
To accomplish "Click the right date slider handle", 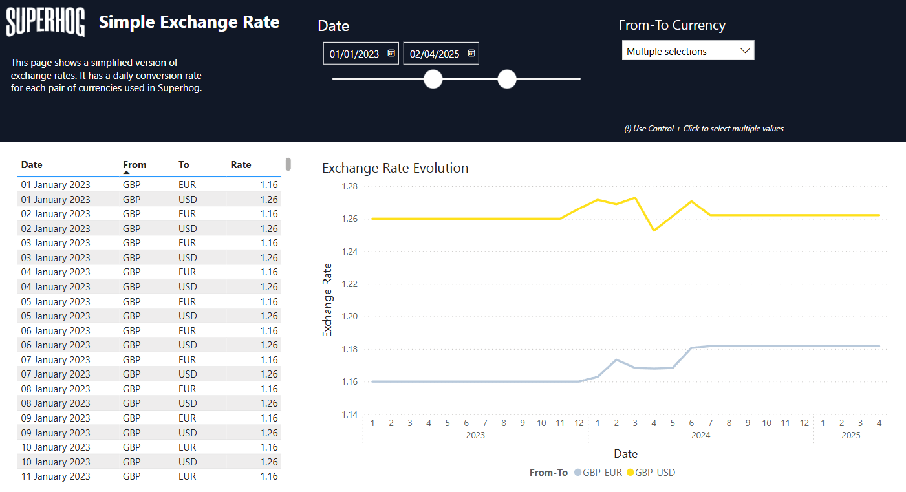I will click(507, 79).
